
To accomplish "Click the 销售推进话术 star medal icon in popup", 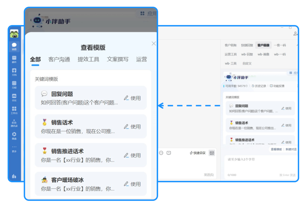I will pos(44,151).
